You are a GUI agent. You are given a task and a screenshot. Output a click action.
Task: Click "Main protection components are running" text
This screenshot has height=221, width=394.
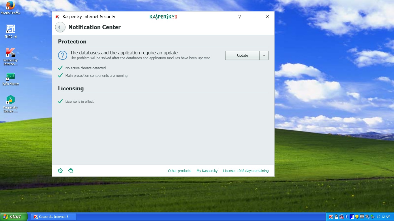(96, 76)
